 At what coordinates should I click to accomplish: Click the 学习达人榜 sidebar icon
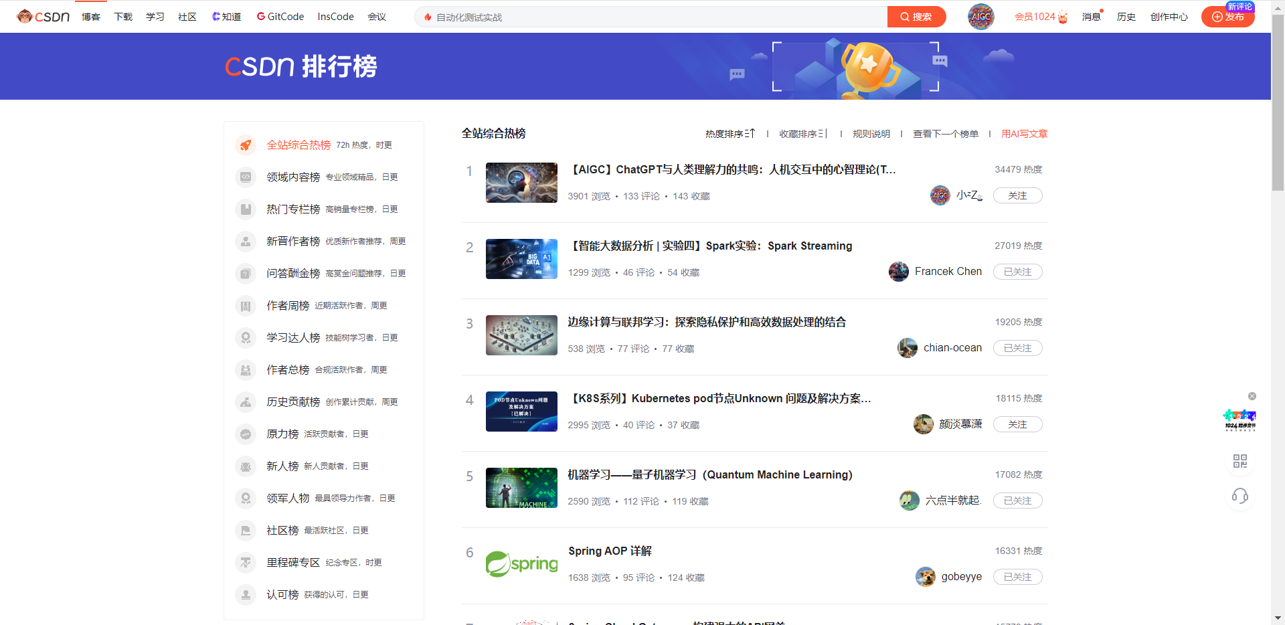(246, 338)
